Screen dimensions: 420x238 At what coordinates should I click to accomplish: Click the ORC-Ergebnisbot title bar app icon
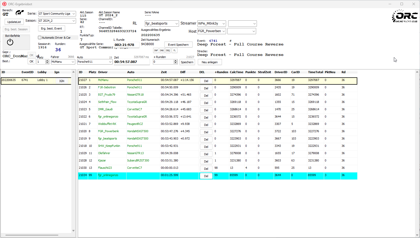coord(4,4)
